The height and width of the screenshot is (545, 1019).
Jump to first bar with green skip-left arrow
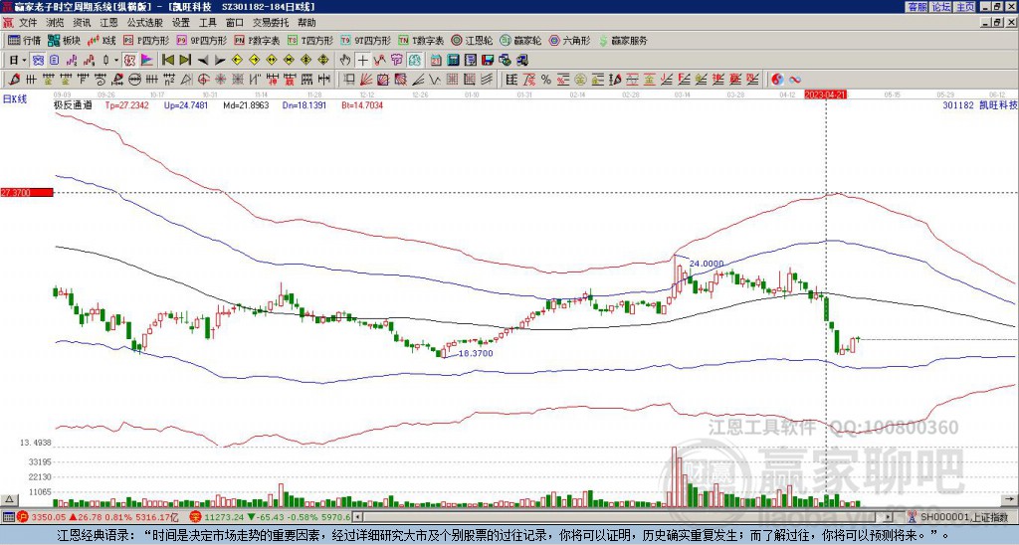click(167, 61)
